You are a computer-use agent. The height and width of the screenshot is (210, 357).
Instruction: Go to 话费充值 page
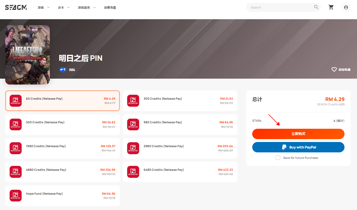click(110, 8)
